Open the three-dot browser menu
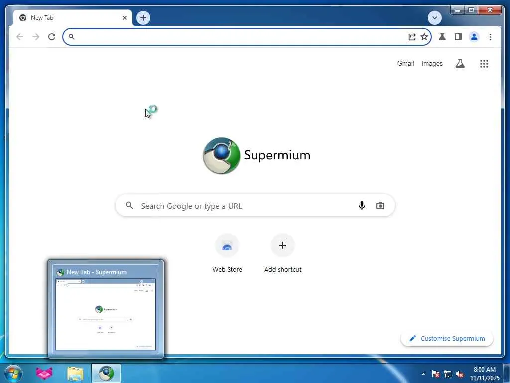This screenshot has height=383, width=510. click(x=490, y=37)
